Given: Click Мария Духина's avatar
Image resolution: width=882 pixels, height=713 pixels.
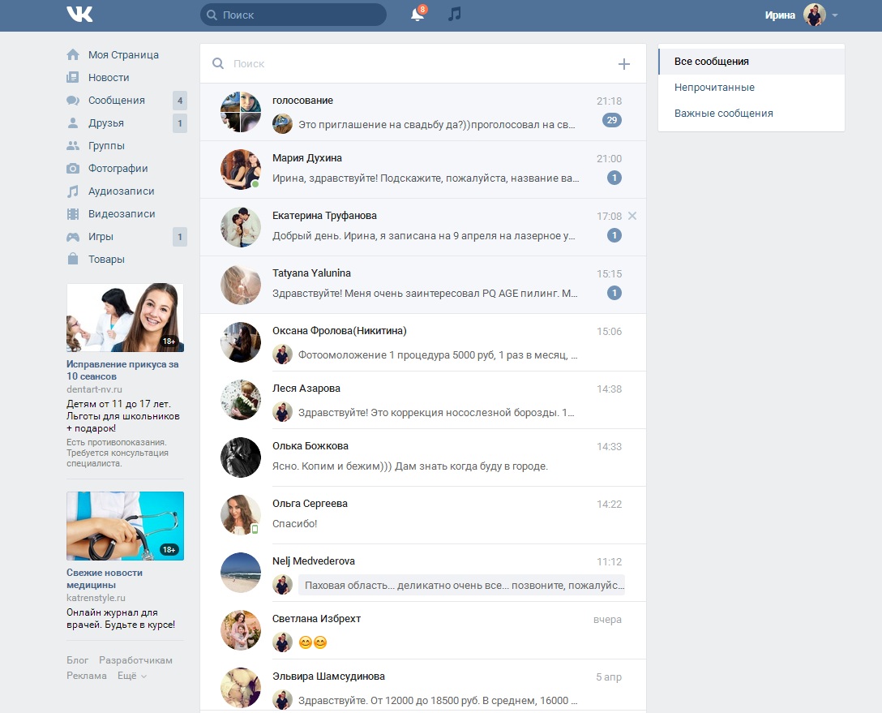Looking at the screenshot, I should [x=241, y=170].
